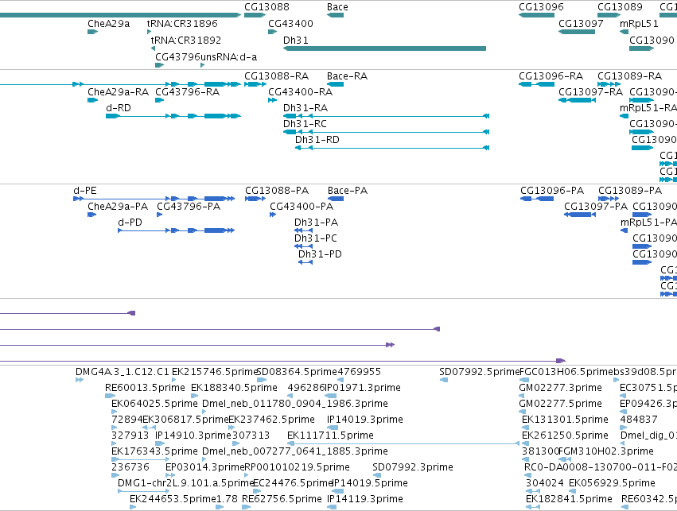Click the Dh31-PA protein label

(316, 223)
